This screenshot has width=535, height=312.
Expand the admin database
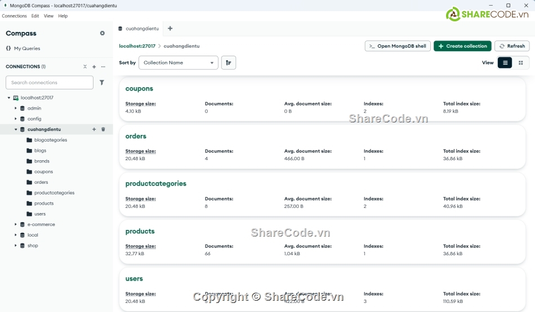(x=15, y=108)
